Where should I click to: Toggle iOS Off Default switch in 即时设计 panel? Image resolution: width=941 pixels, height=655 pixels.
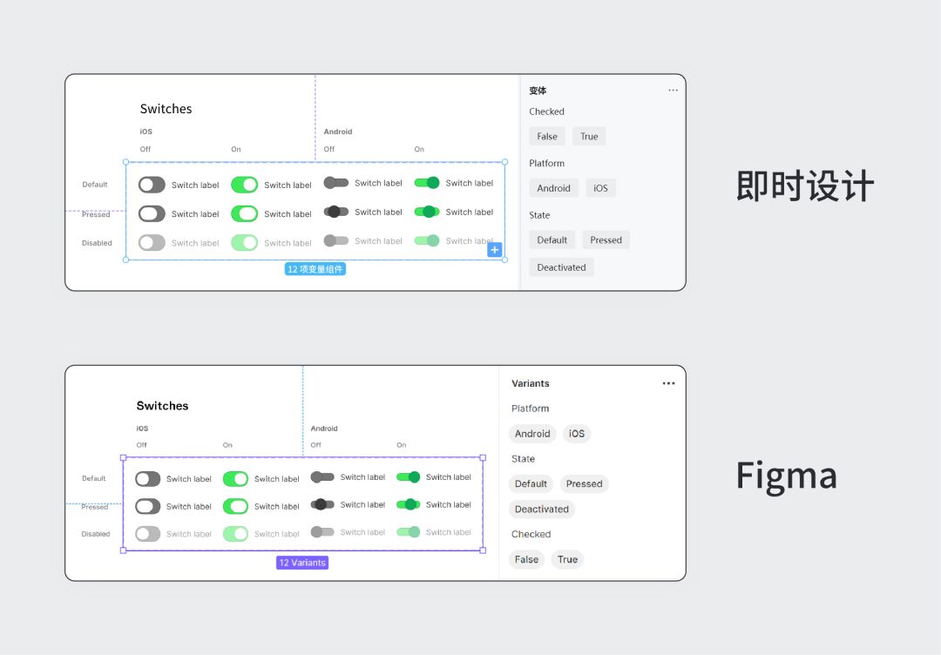(x=152, y=185)
